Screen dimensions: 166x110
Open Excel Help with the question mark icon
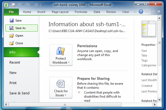pos(141,12)
